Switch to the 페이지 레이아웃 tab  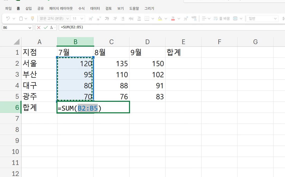(61, 8)
